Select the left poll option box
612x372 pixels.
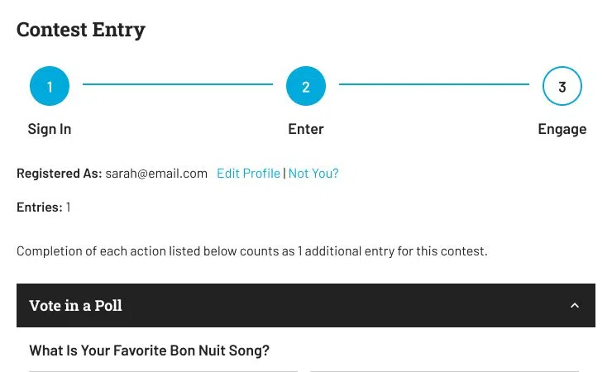click(x=163, y=370)
